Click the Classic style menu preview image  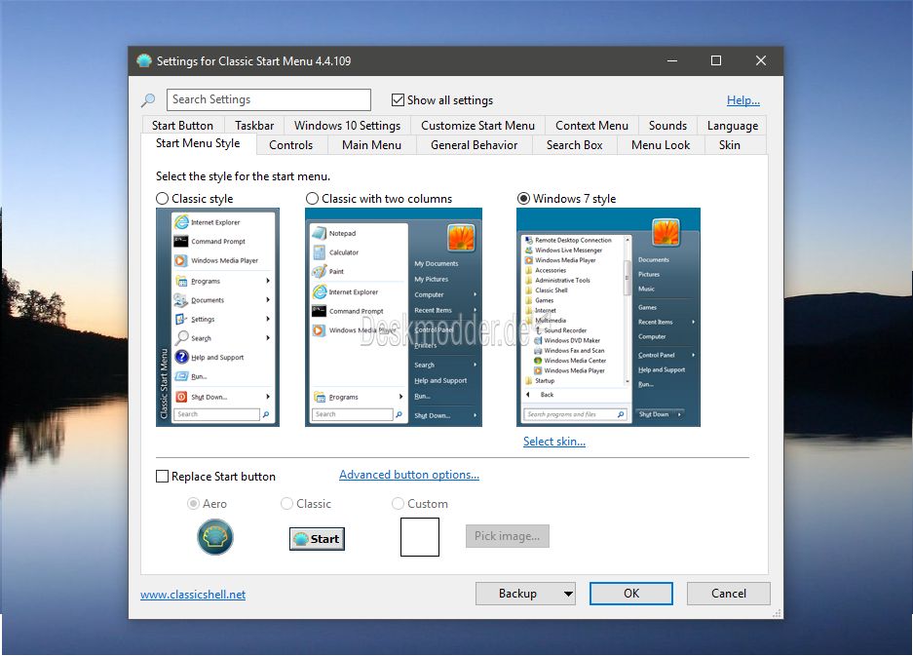click(217, 318)
